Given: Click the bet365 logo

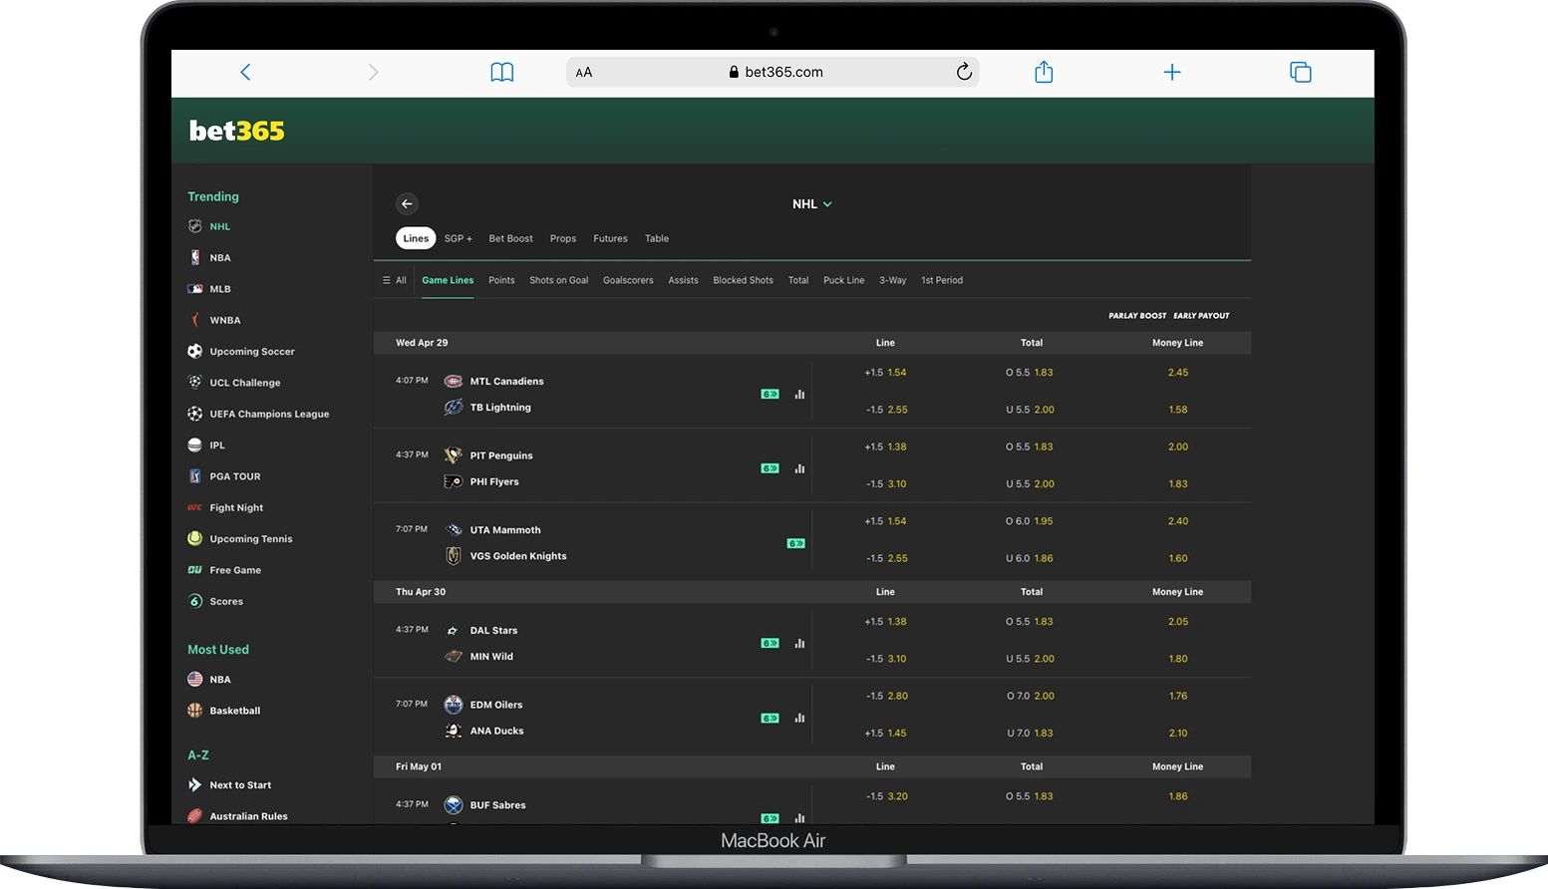Looking at the screenshot, I should [x=237, y=131].
